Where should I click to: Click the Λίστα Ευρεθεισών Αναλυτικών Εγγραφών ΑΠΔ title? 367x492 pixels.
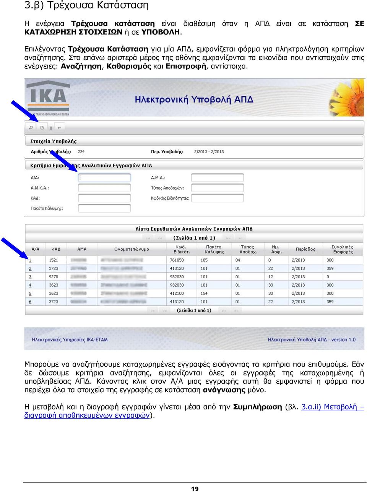(x=194, y=229)
